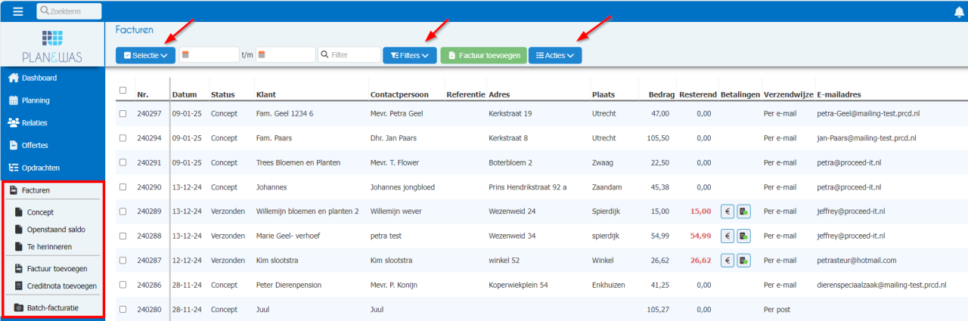968x321 pixels.
Task: Click the Batch-facturatie folder icon
Action: click(x=20, y=307)
